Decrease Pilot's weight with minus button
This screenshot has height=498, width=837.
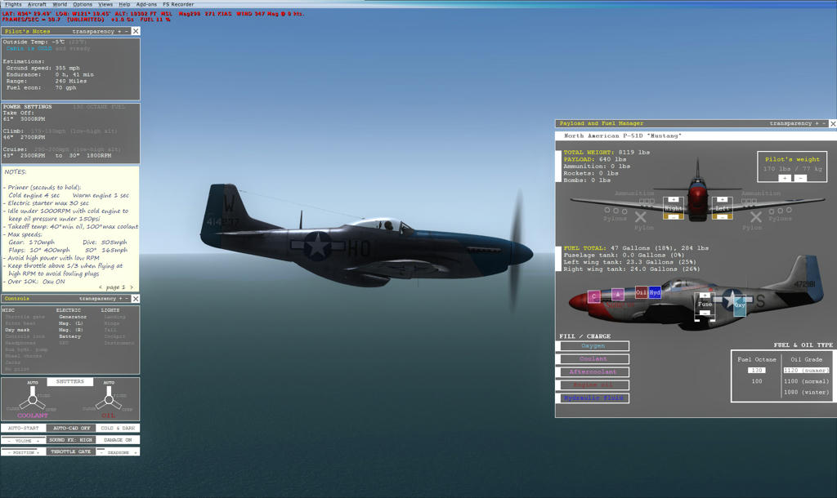point(800,178)
